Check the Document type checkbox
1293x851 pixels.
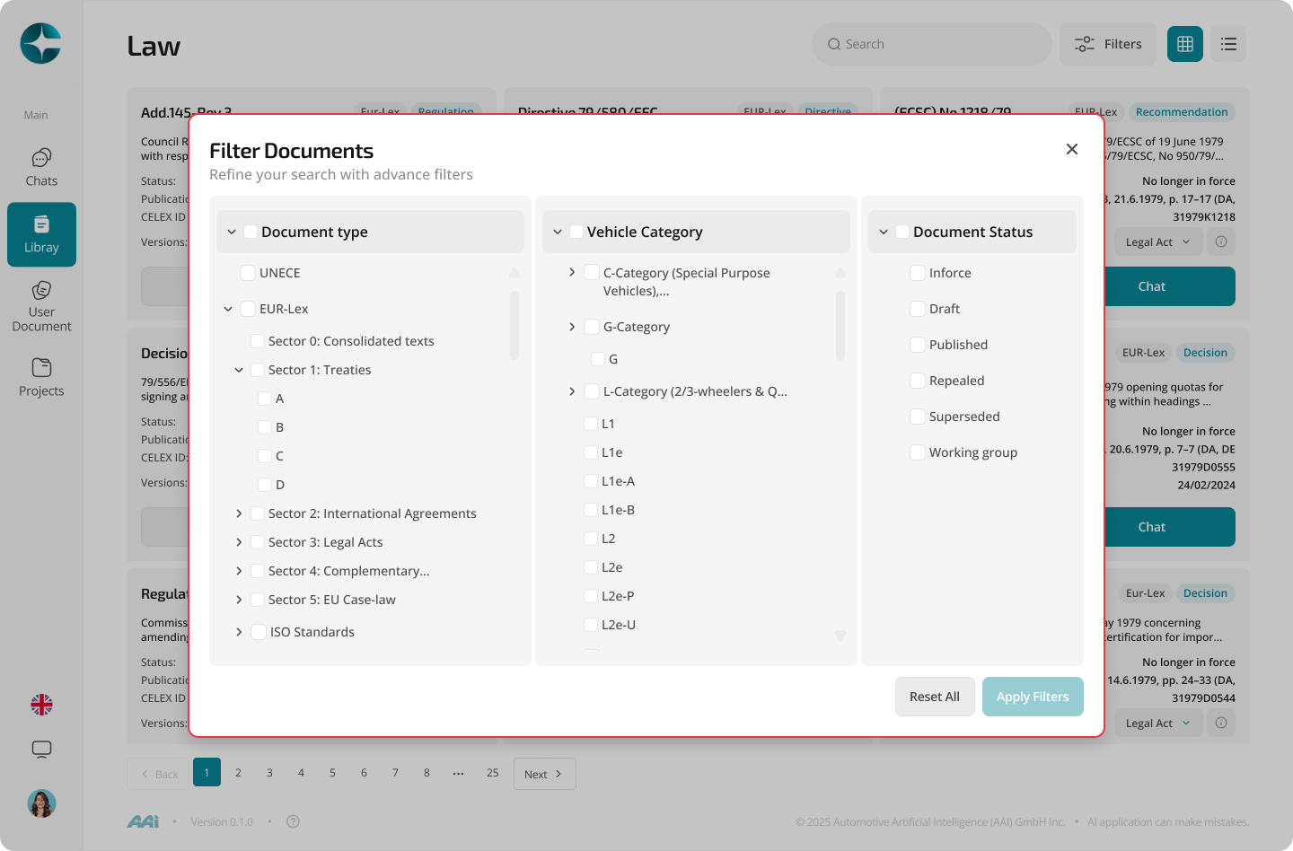pyautogui.click(x=251, y=232)
